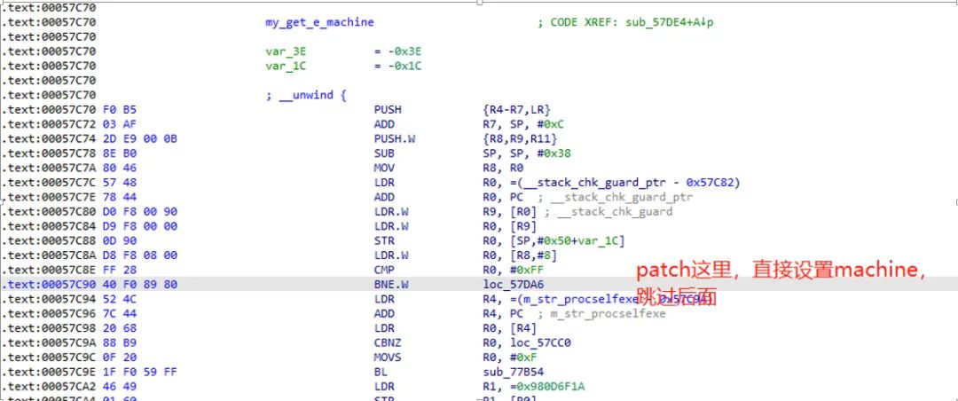The width and height of the screenshot is (958, 401).
Task: Click the {R4-R7,LR} register list operand
Action: (x=517, y=110)
